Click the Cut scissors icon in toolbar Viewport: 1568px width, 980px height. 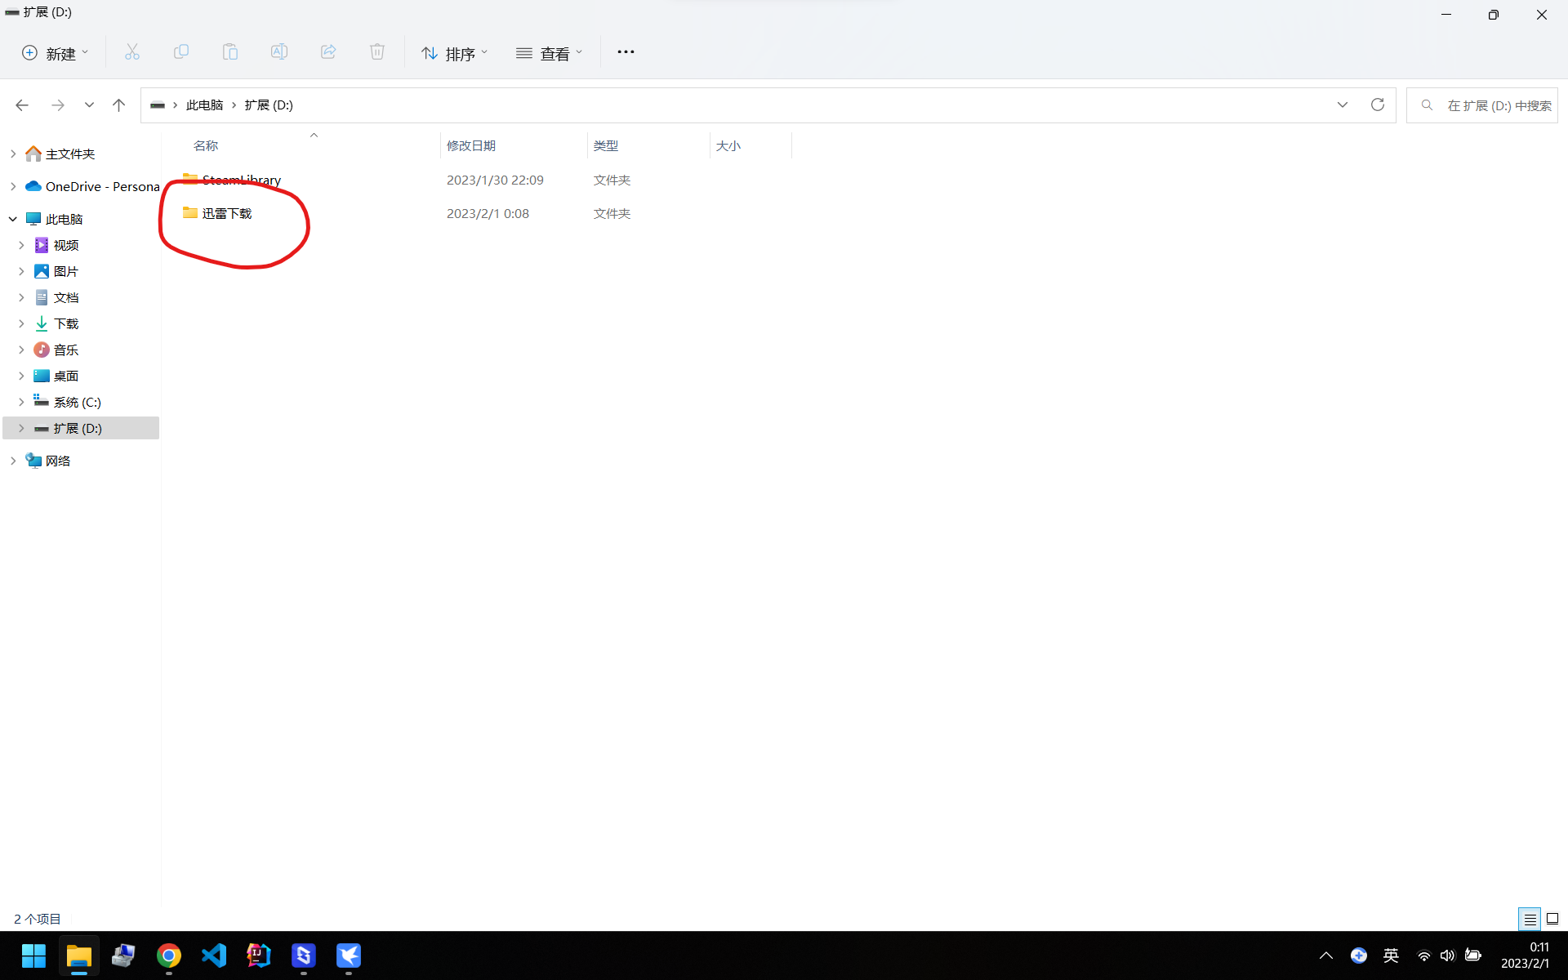point(131,52)
